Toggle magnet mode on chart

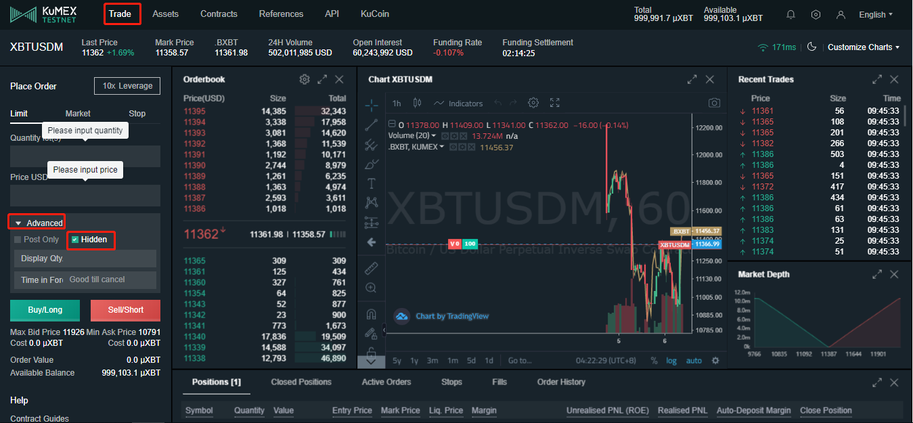(x=371, y=314)
